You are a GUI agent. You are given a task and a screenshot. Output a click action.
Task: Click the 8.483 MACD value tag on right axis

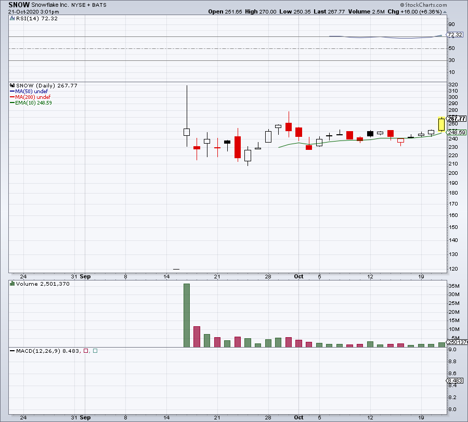pos(455,380)
